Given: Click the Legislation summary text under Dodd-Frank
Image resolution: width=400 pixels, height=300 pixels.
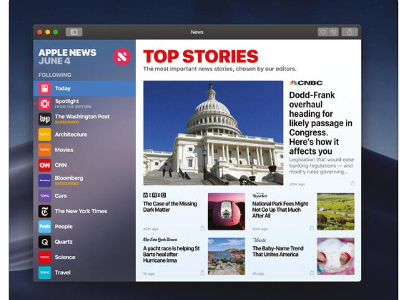Looking at the screenshot, I should 322,166.
